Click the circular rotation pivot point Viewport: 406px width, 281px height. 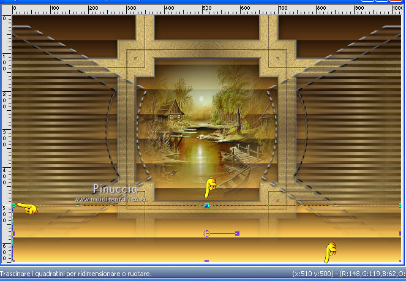tap(206, 233)
